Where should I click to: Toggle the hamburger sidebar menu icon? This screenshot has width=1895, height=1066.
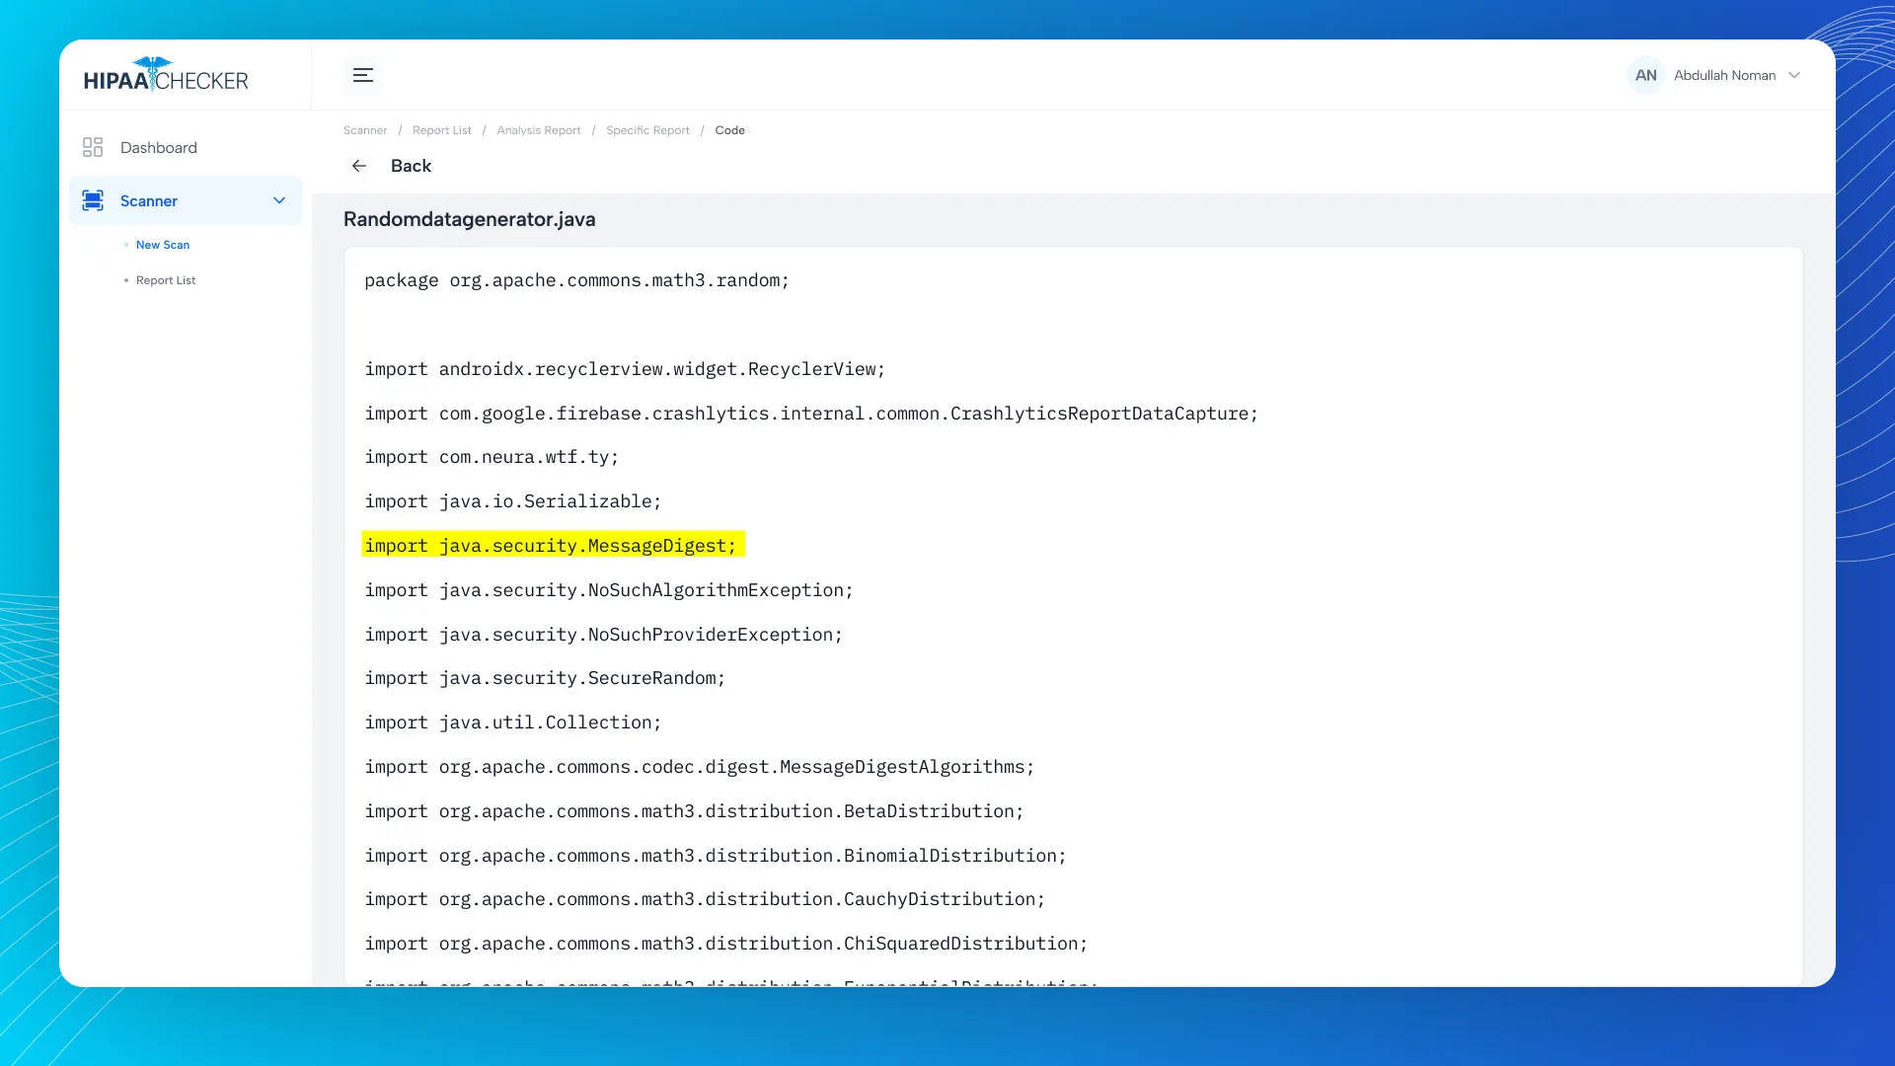click(x=363, y=75)
